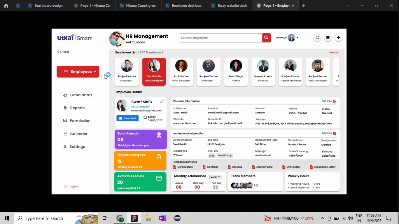This screenshot has width=399, height=224.
Task: Select the Amit Kumar employee card
Action: (x=181, y=71)
